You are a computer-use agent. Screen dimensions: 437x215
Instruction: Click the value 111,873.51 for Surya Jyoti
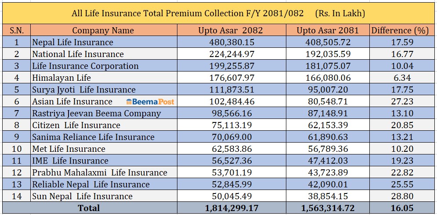pyautogui.click(x=231, y=90)
